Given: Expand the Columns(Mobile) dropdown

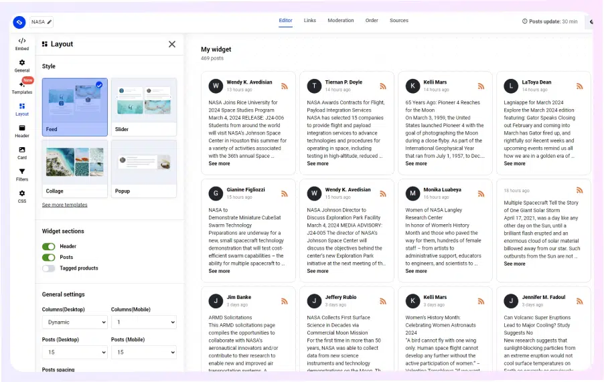Looking at the screenshot, I should click(x=143, y=322).
